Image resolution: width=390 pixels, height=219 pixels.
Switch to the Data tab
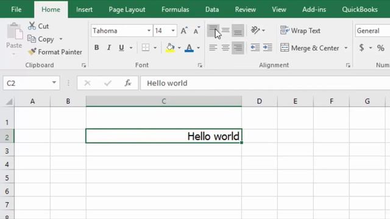click(x=212, y=10)
